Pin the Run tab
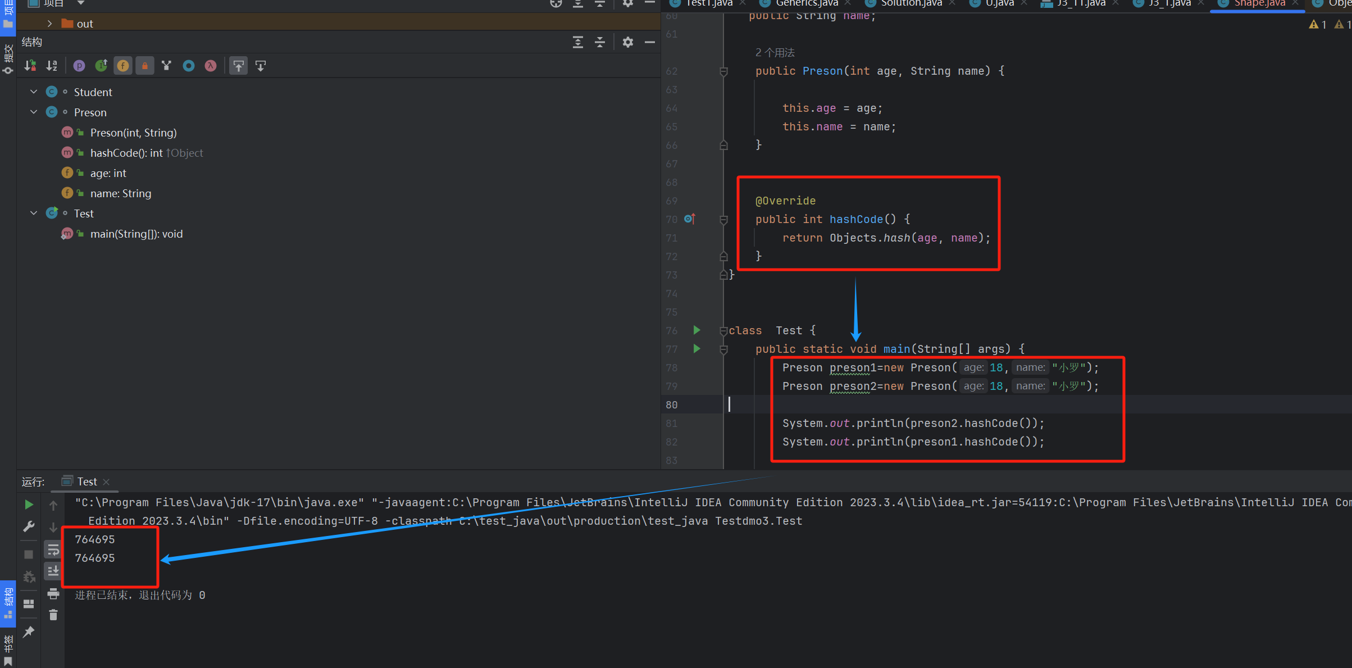This screenshot has width=1352, height=668. click(x=29, y=632)
